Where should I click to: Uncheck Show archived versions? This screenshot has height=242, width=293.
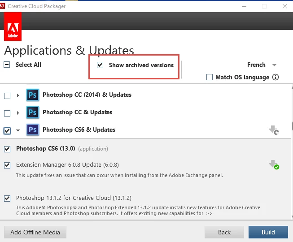(x=100, y=65)
